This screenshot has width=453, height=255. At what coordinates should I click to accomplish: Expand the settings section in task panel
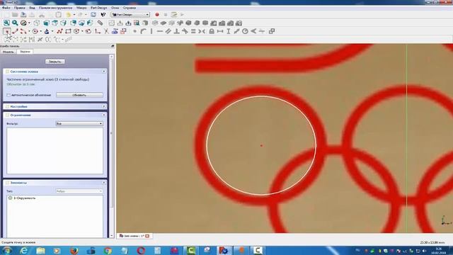pos(104,106)
